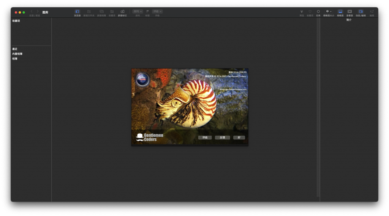This screenshot has height=216, width=389.
Task: Click the app lens icon in About dialog
Action: [x=142, y=80]
